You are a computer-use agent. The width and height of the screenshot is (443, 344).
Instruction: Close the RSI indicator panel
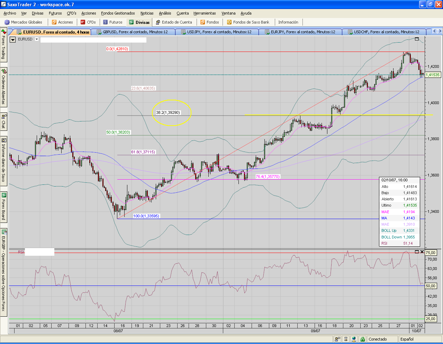click(x=422, y=252)
